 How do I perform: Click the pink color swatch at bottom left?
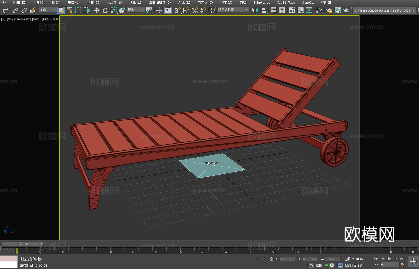point(9,258)
